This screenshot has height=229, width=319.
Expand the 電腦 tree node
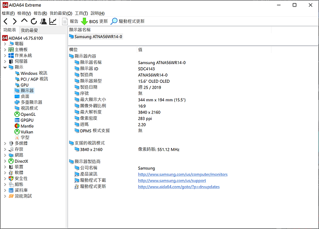point(5,44)
